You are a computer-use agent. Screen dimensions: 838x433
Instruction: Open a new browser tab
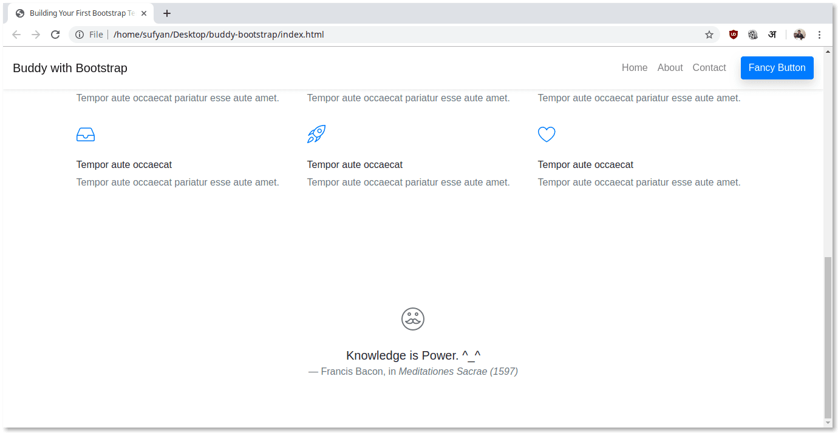[167, 13]
